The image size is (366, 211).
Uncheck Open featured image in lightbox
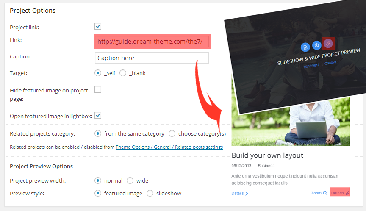98,115
